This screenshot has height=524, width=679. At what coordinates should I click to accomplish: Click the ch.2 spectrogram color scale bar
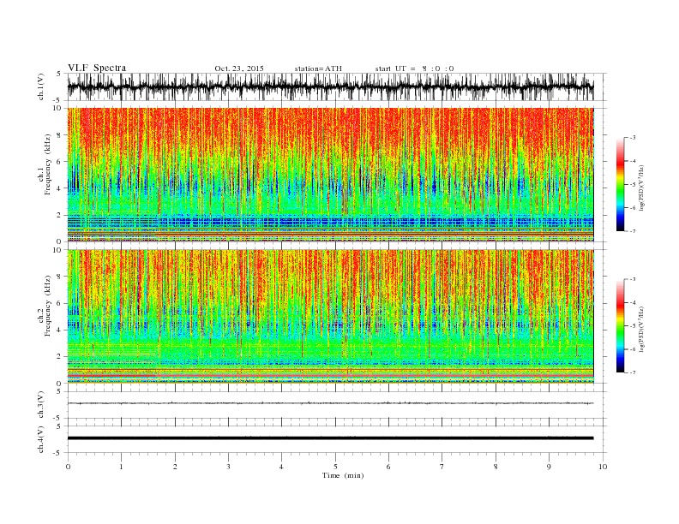pos(620,326)
